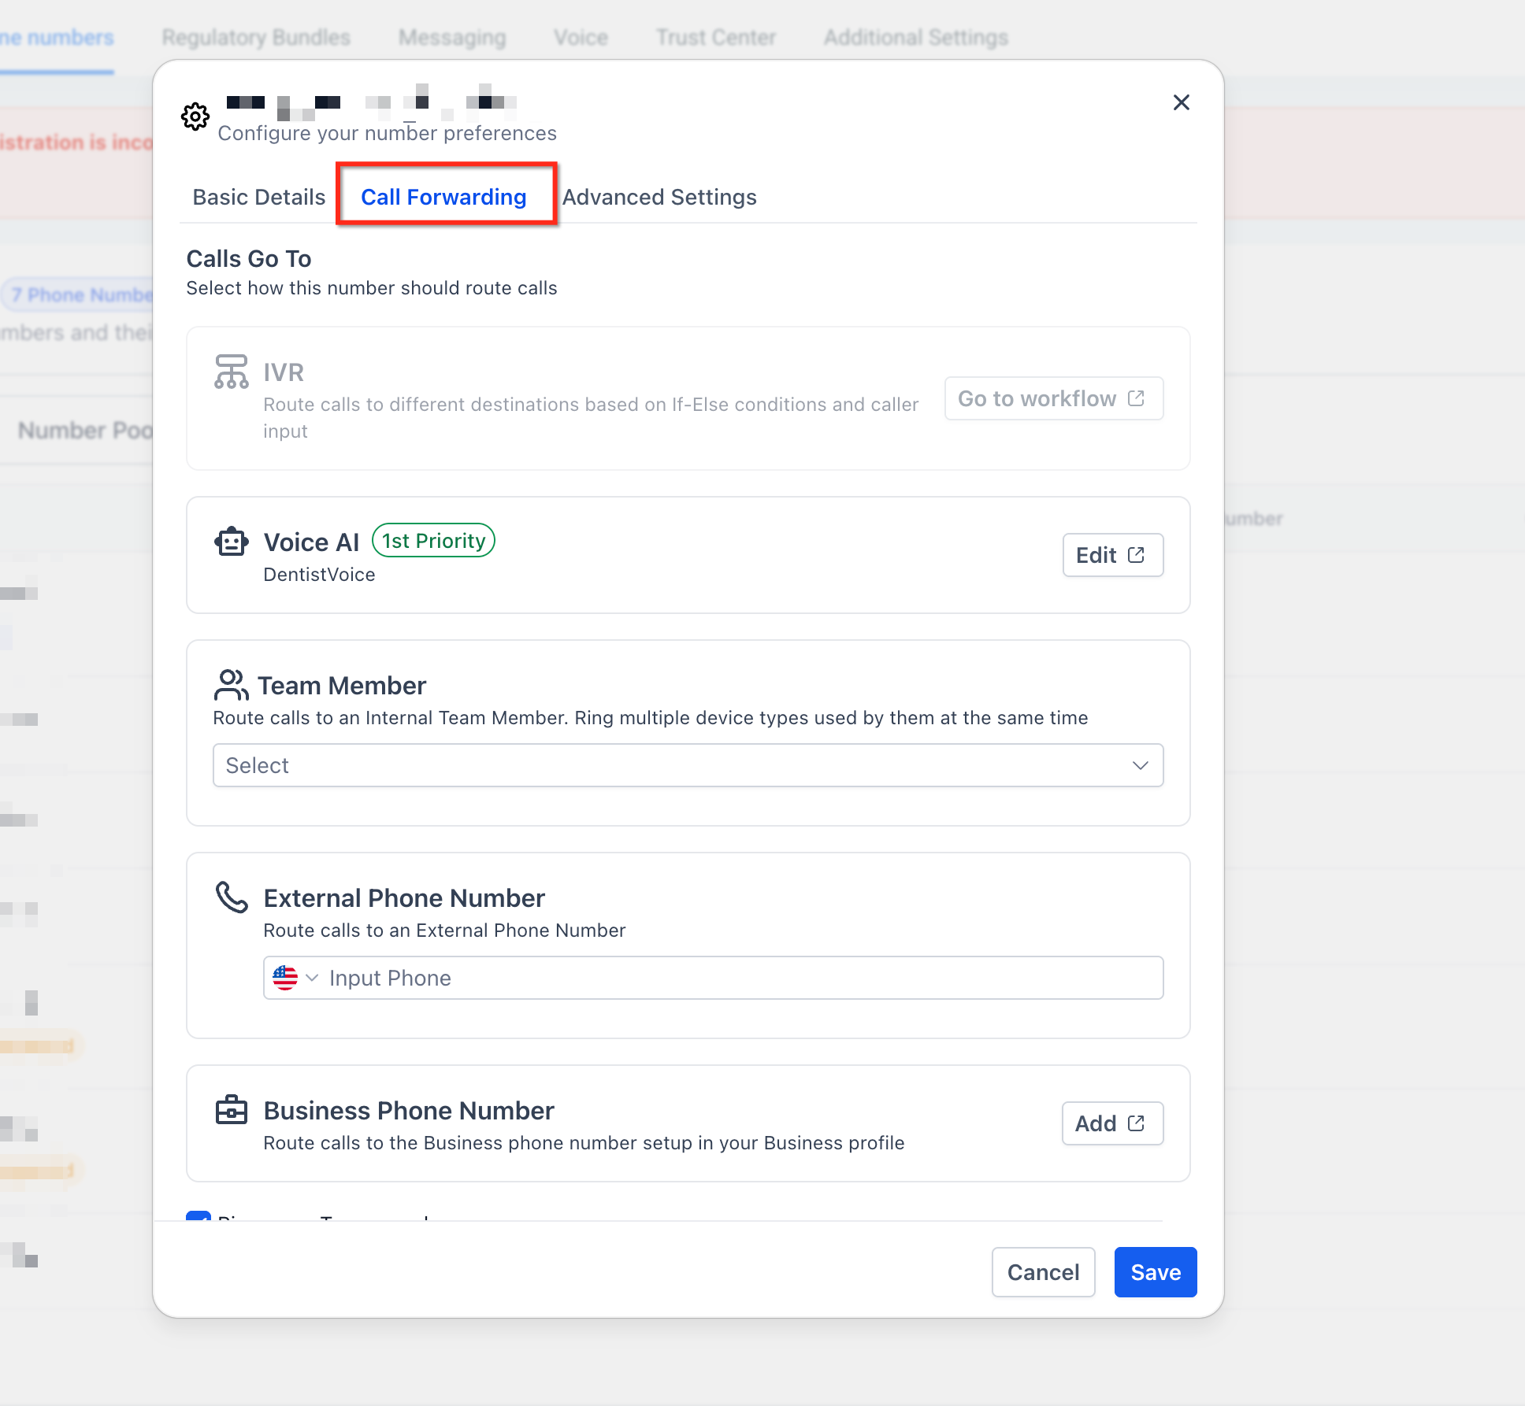This screenshot has width=1525, height=1406.
Task: Edit the Voice AI agent
Action: 1112,555
